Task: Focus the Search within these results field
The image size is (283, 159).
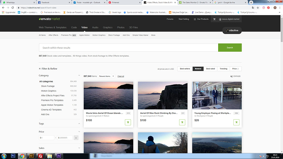Action: 128,48
